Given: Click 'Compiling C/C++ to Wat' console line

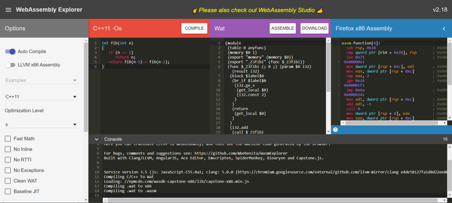Looking at the screenshot, I should [x=129, y=177].
